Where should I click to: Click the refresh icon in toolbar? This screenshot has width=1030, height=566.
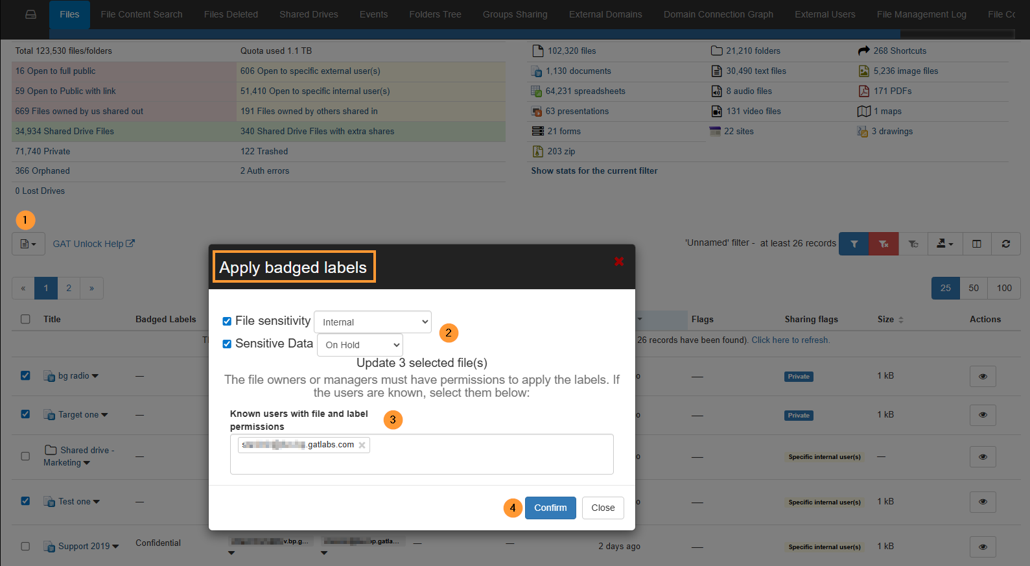1006,244
